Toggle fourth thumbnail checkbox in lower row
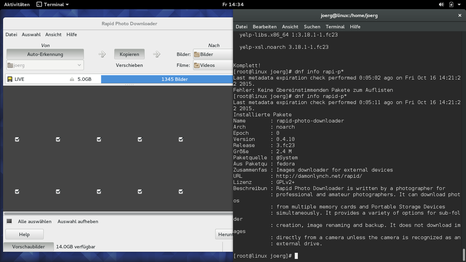This screenshot has width=466, height=262. click(x=140, y=191)
